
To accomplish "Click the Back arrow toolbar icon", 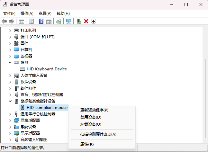I will (x=4, y=21).
